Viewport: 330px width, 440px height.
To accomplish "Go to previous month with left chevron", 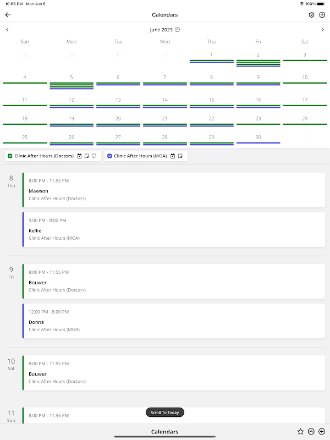I will 7,30.
